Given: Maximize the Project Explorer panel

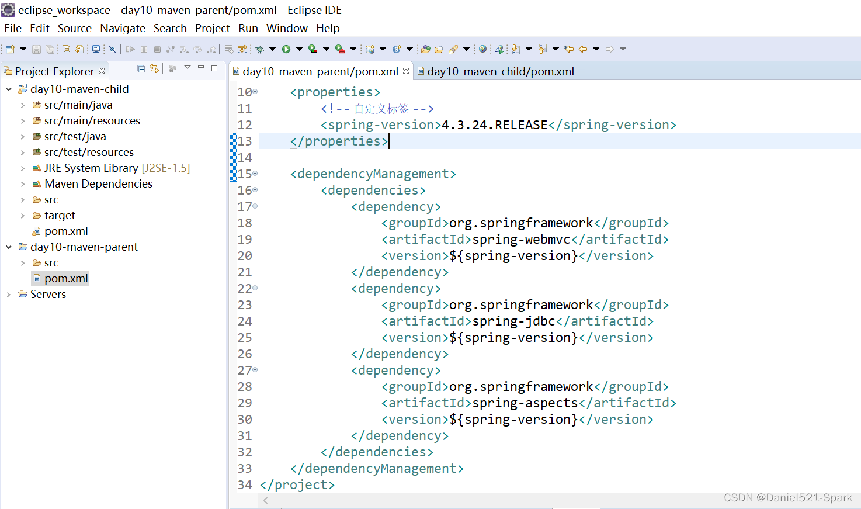Looking at the screenshot, I should coord(214,68).
